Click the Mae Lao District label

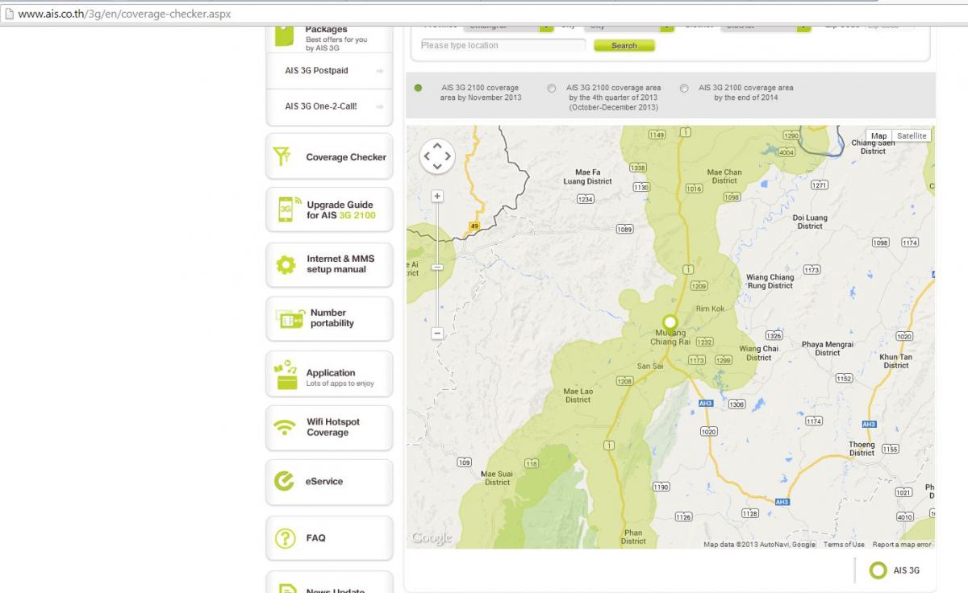578,396
